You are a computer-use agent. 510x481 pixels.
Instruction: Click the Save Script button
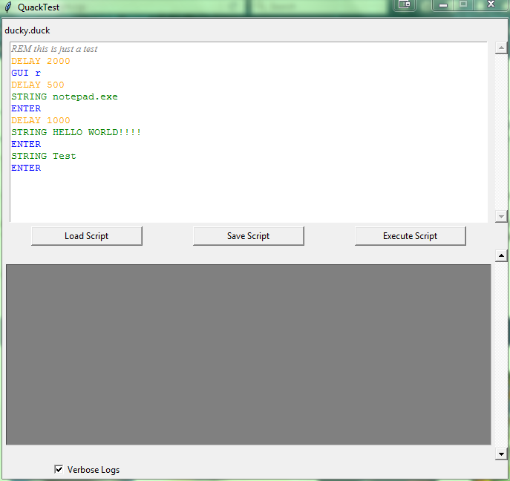coord(248,236)
